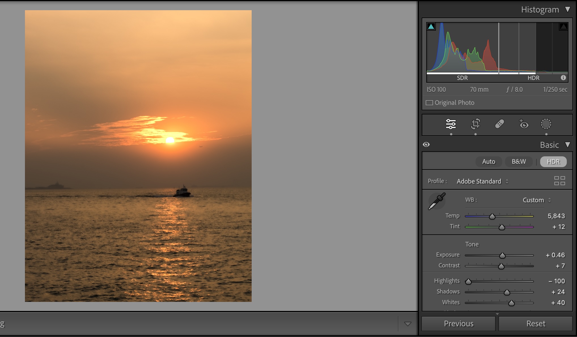Select the Red Eye correction tool
This screenshot has height=337, width=577.
523,124
